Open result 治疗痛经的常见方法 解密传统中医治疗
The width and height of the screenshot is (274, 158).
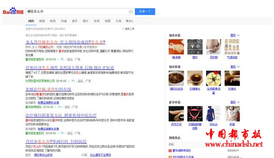point(61,115)
